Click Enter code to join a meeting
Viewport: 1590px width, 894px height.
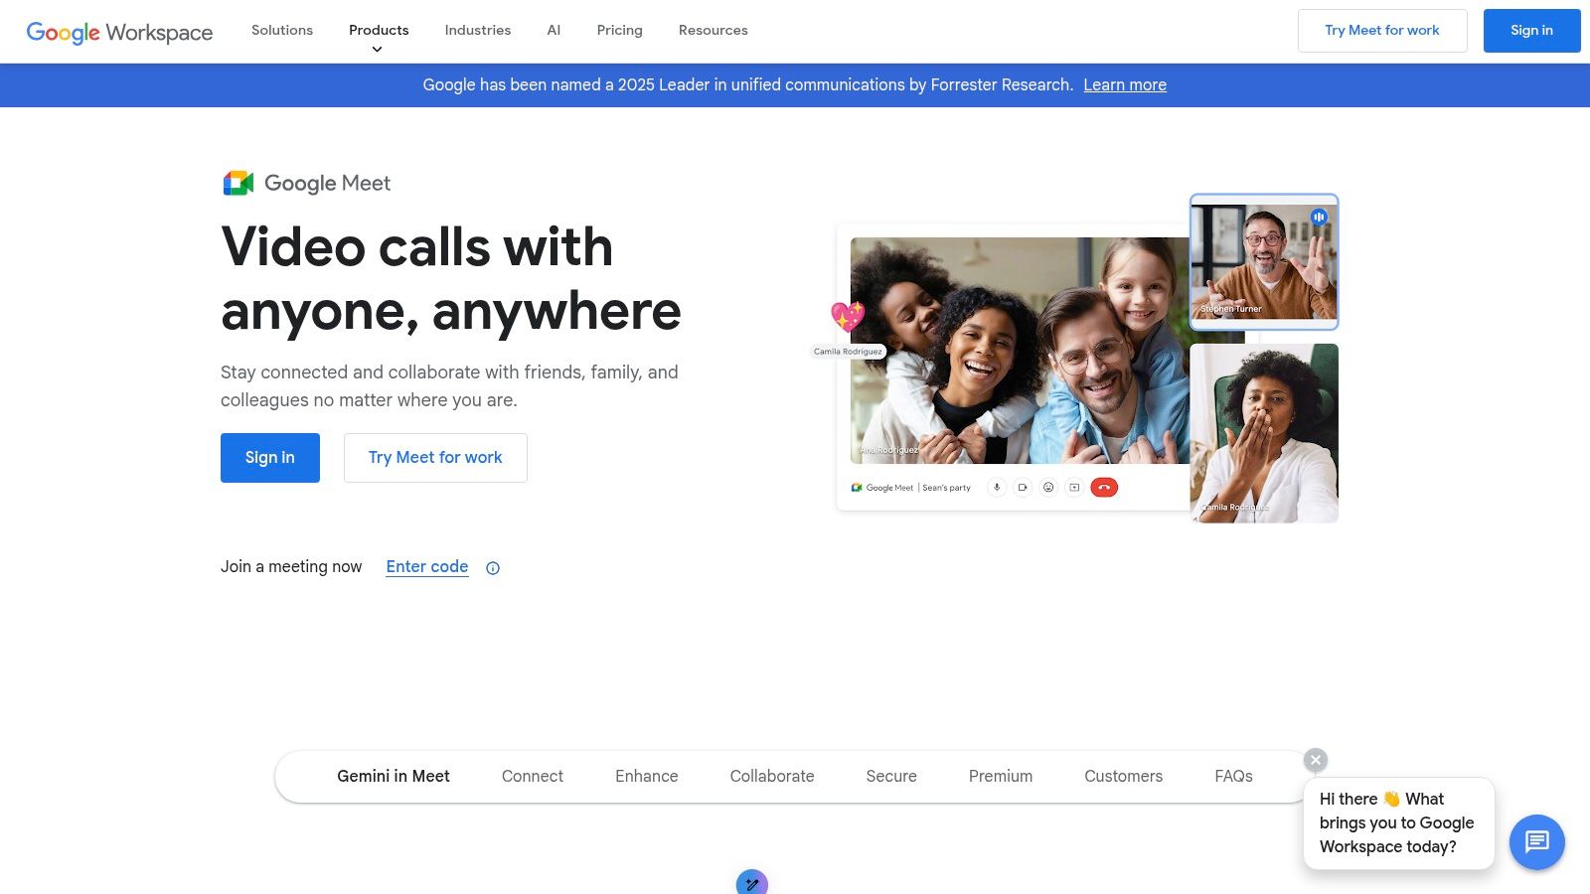tap(426, 566)
